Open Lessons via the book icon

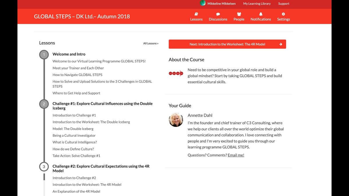pyautogui.click(x=196, y=14)
